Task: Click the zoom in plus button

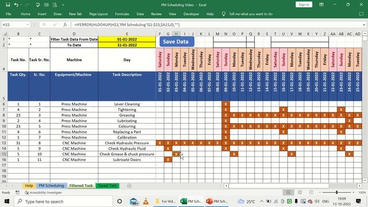Action: [x=354, y=193]
